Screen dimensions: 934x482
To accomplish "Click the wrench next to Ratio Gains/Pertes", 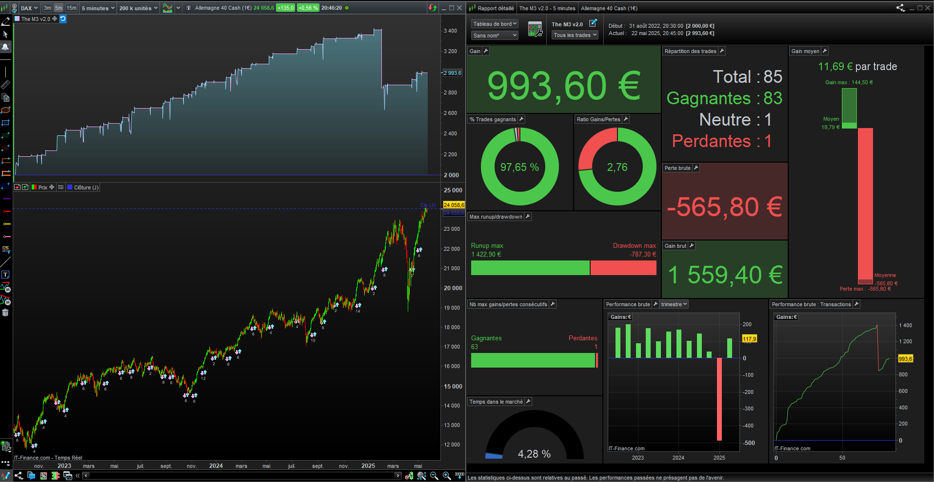I will coord(626,119).
